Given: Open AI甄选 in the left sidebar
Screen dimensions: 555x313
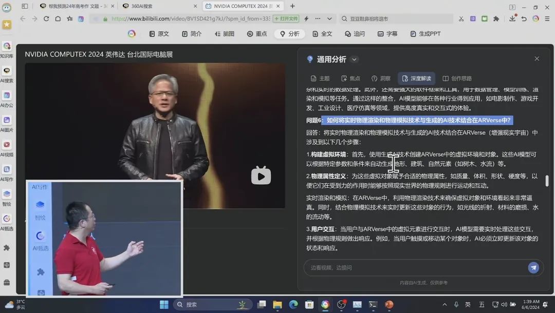Looking at the screenshot, I should pos(7,222).
